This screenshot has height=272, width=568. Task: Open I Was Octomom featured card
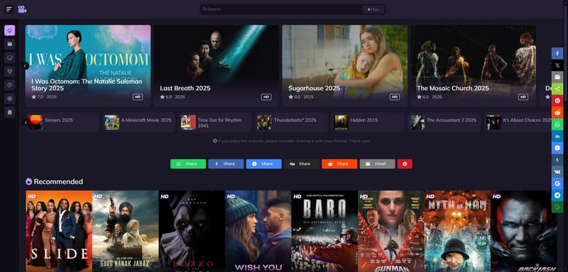[x=88, y=65]
